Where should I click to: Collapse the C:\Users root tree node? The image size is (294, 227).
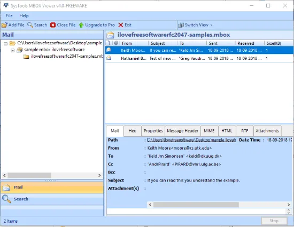pos(6,44)
